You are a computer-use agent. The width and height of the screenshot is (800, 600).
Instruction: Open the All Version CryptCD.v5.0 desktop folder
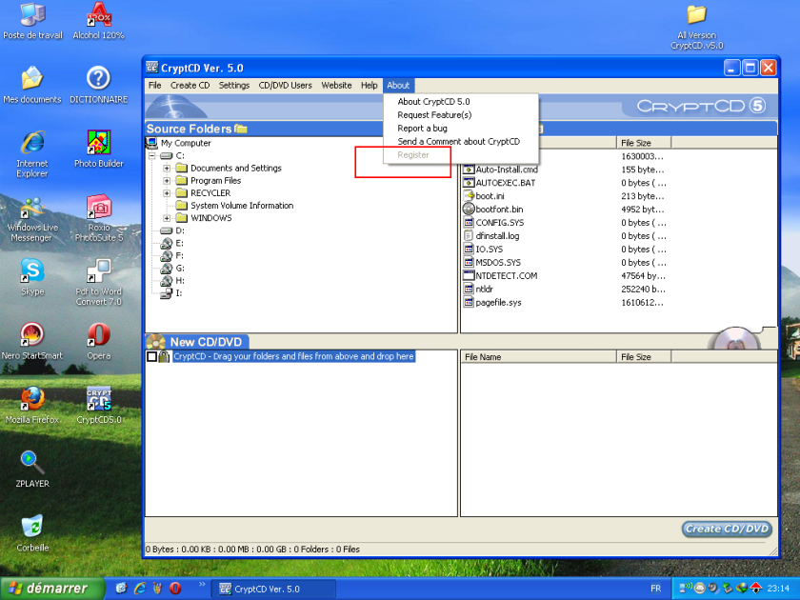pos(696,27)
